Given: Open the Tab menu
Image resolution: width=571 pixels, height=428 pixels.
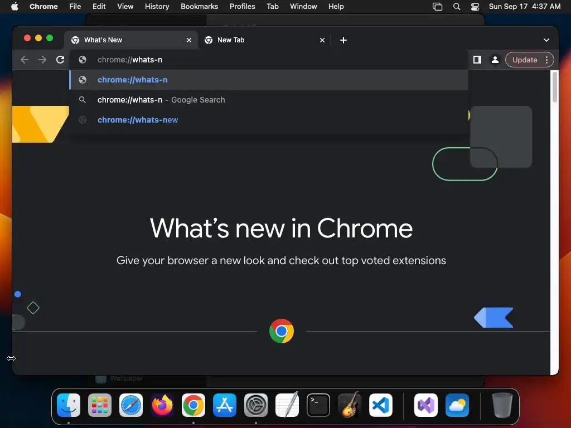Looking at the screenshot, I should click(x=272, y=7).
